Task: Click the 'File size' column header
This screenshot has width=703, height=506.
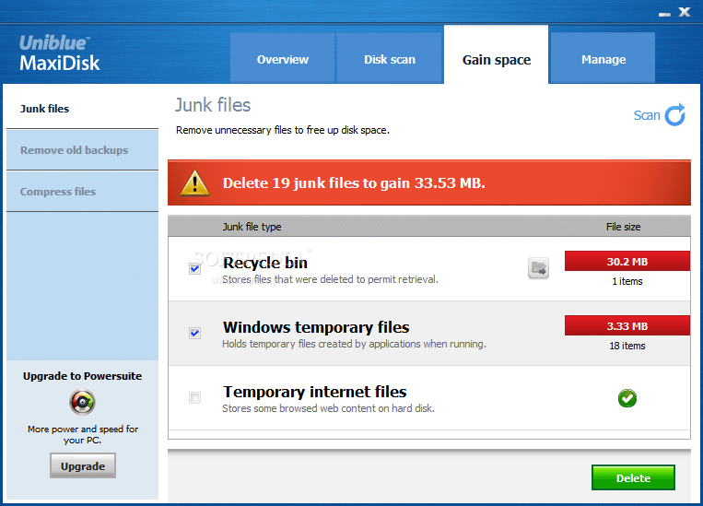Action: pyautogui.click(x=623, y=227)
